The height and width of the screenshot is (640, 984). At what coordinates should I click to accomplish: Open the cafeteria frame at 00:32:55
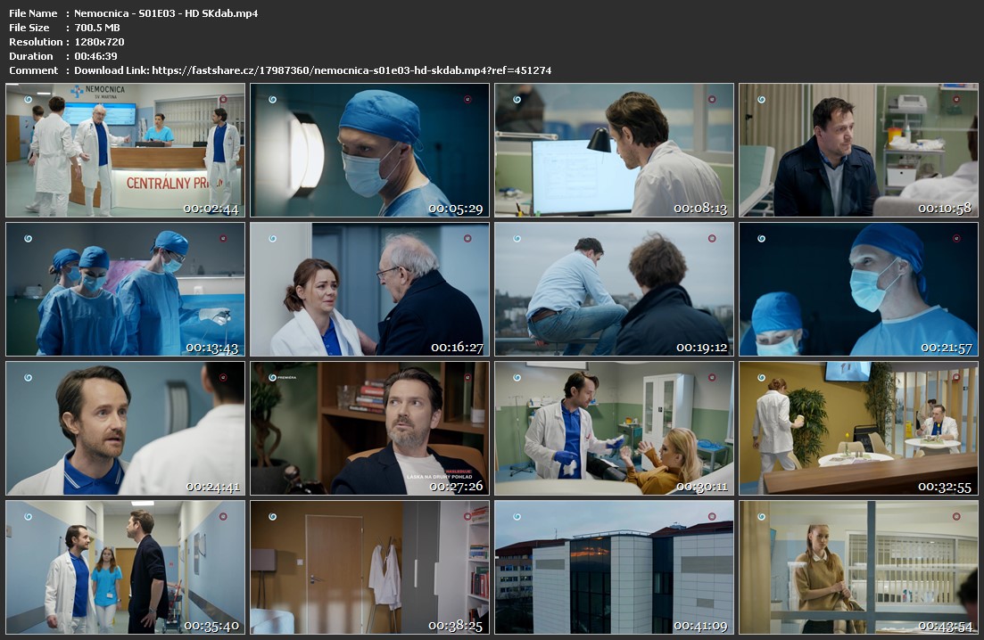pos(858,429)
